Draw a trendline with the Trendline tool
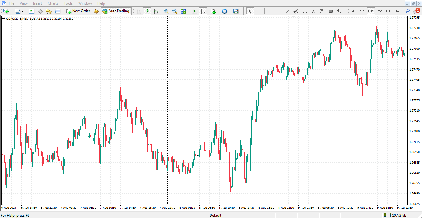The height and width of the screenshot is (218, 422). 288,11
